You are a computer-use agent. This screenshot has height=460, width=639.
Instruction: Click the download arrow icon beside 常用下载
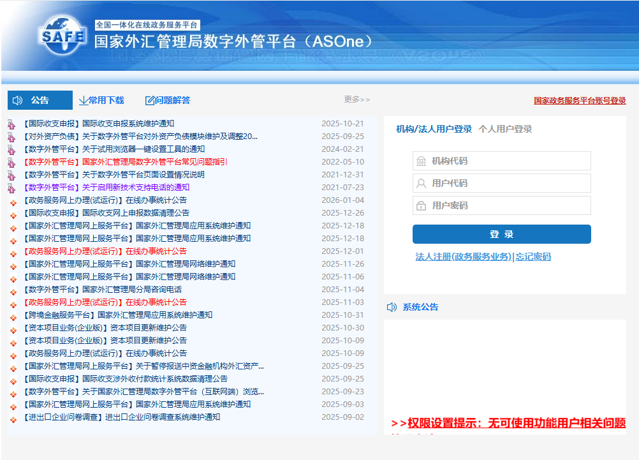[x=83, y=100]
